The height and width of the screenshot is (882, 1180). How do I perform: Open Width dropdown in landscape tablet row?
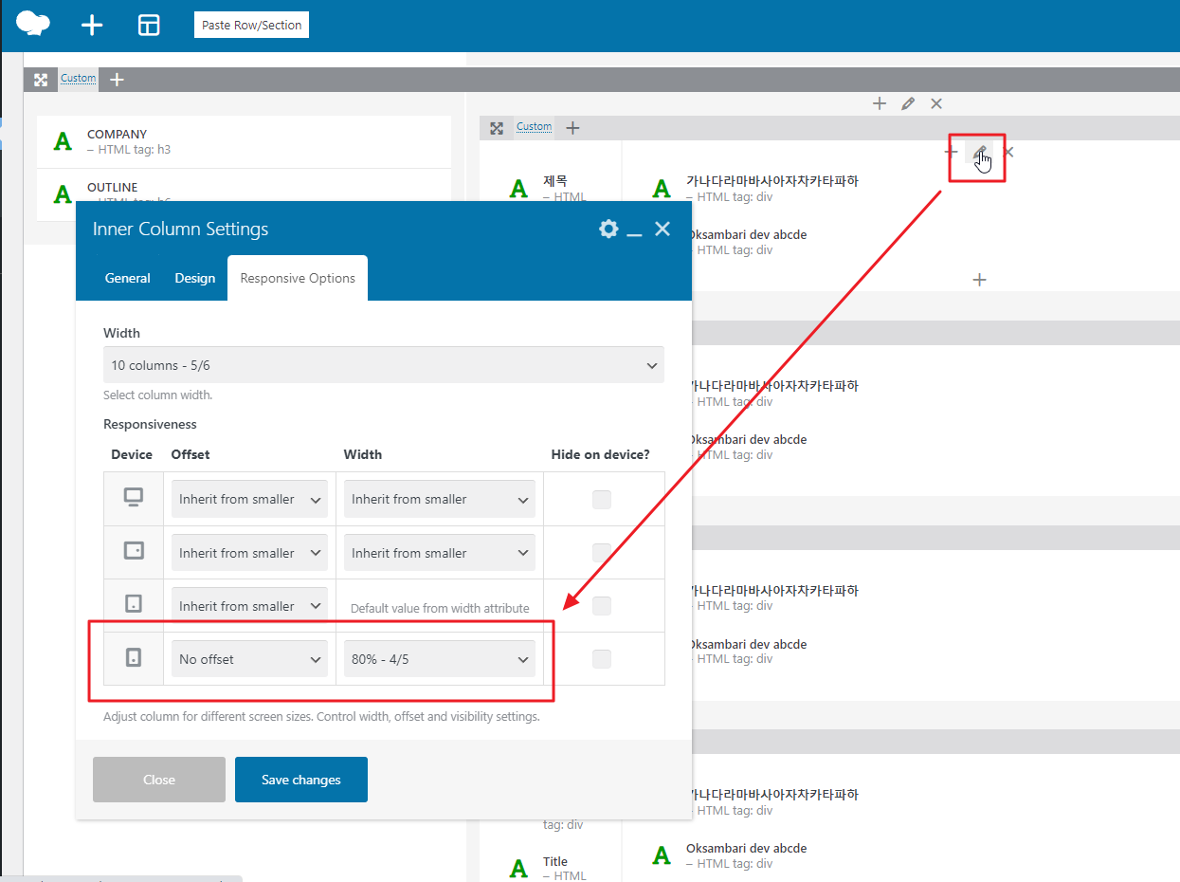(439, 553)
